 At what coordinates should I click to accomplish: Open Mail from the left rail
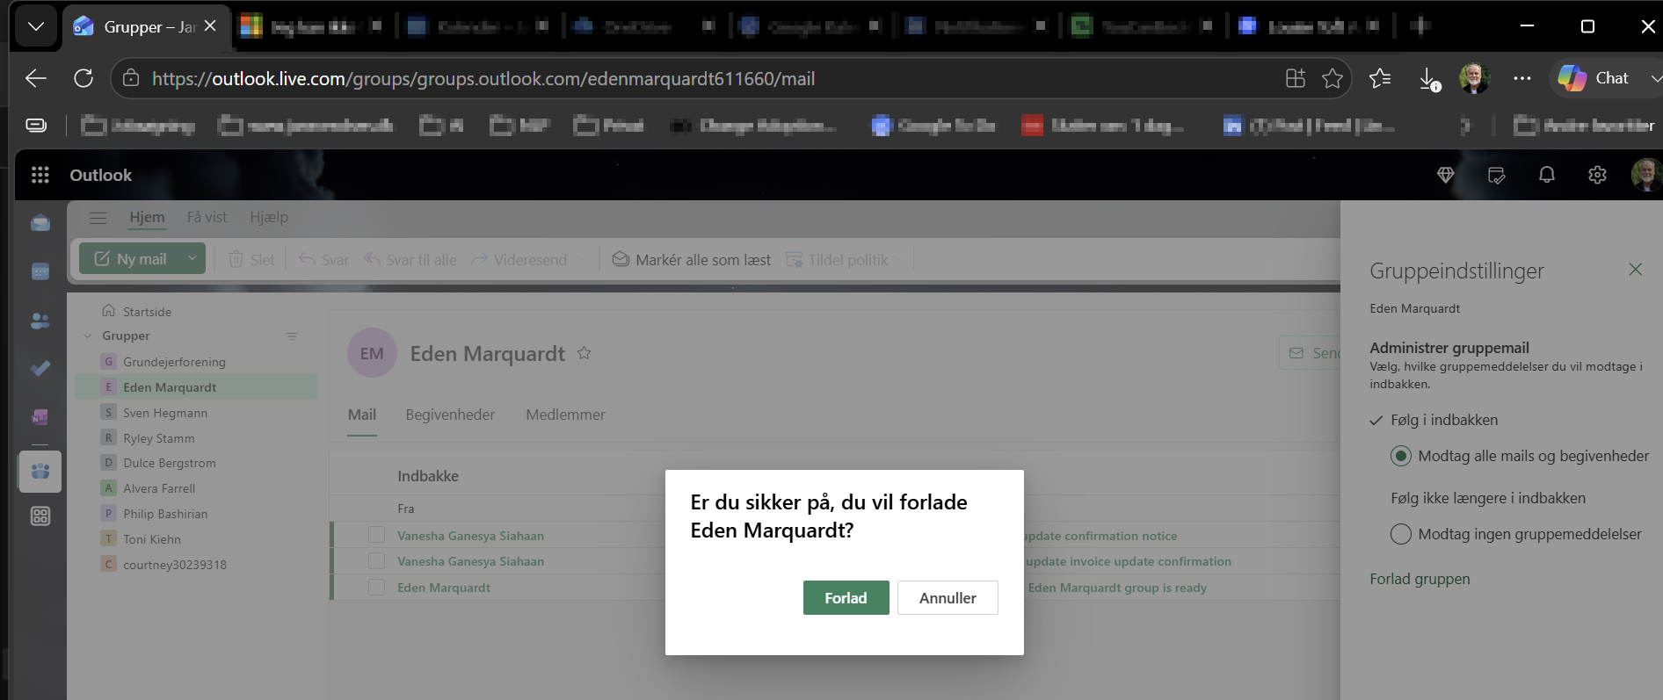tap(40, 222)
